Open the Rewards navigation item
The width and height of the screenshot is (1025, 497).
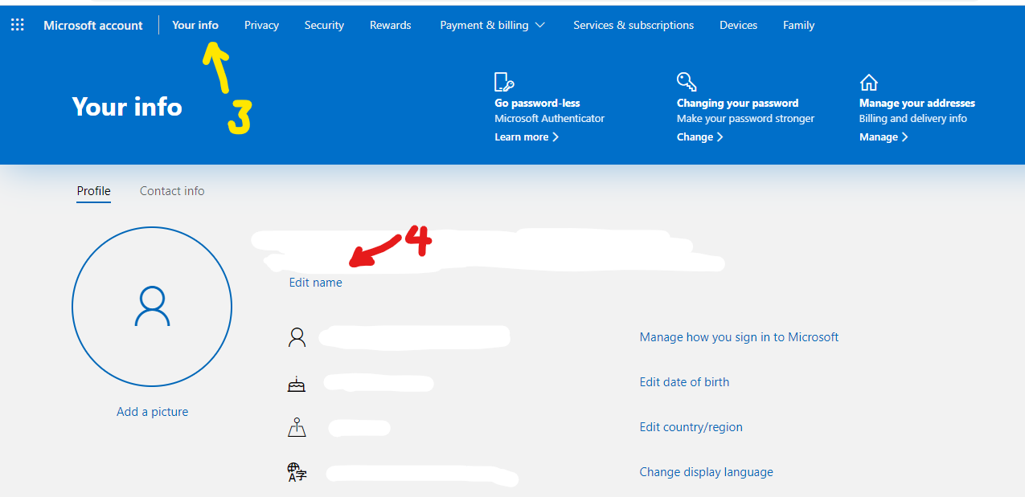tap(391, 25)
